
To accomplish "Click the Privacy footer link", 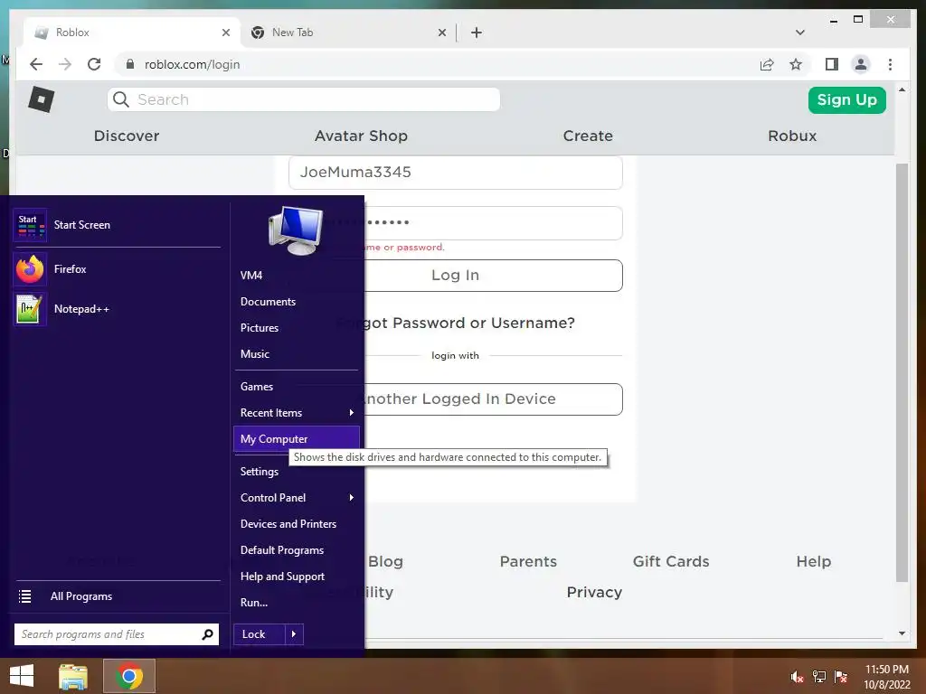I will tap(594, 592).
